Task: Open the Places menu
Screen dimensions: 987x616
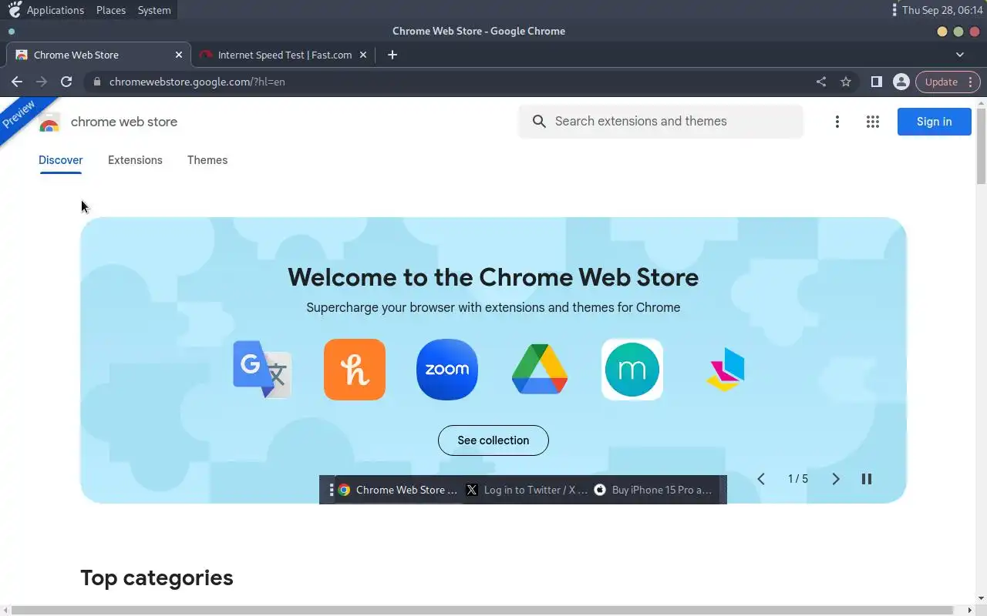Action: tap(111, 10)
